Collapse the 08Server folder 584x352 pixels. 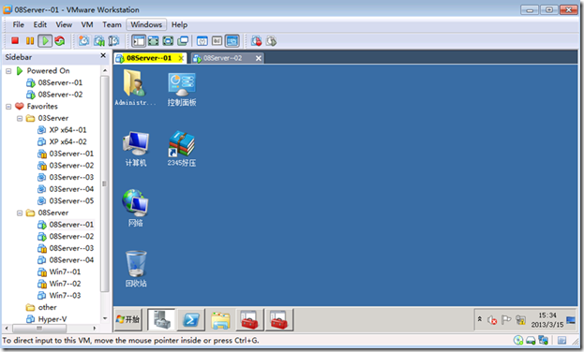[x=20, y=213]
